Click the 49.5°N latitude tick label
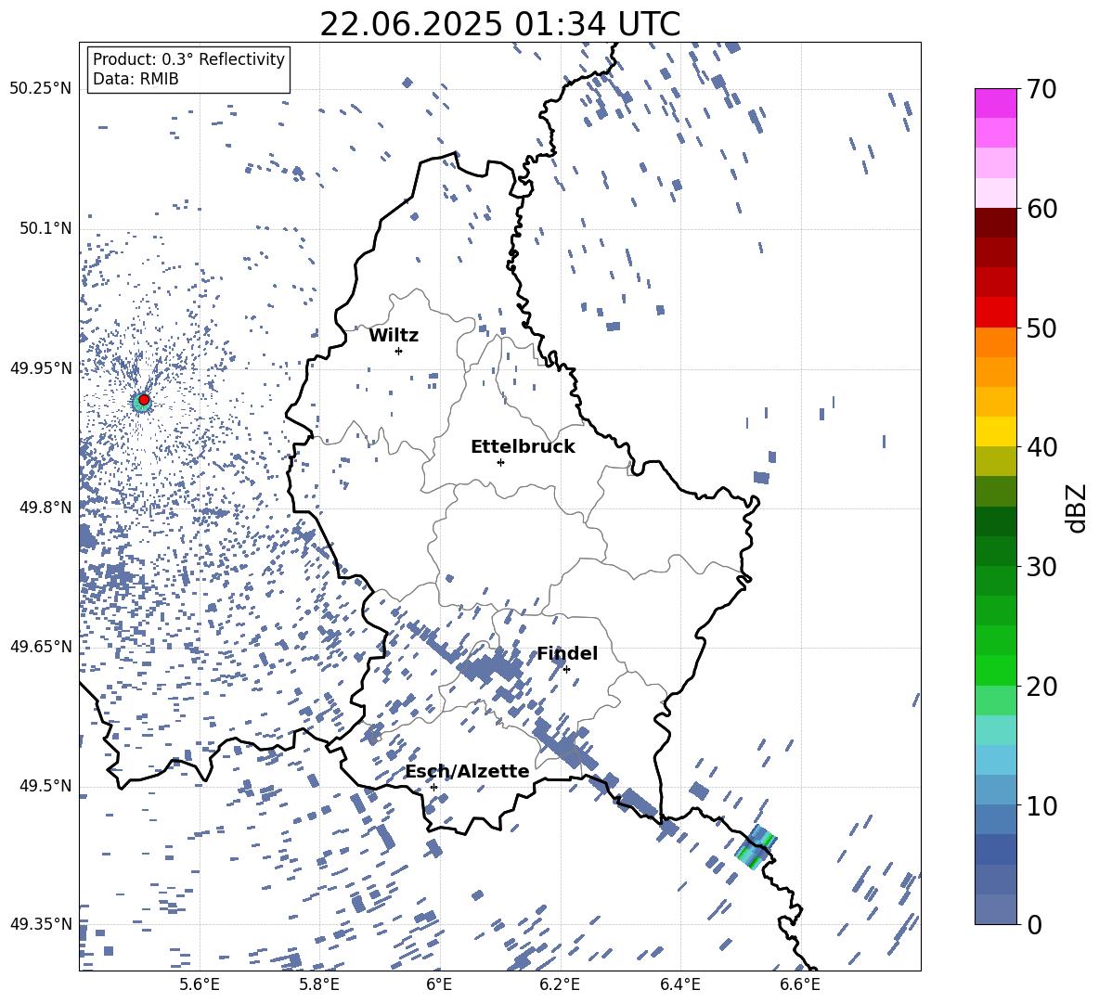This screenshot has width=1099, height=1003. click(x=45, y=785)
